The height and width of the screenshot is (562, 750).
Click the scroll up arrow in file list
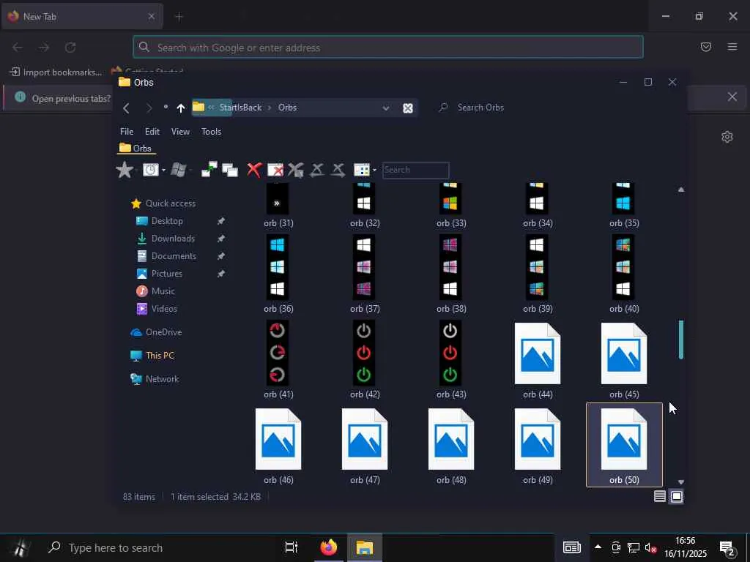coord(681,190)
